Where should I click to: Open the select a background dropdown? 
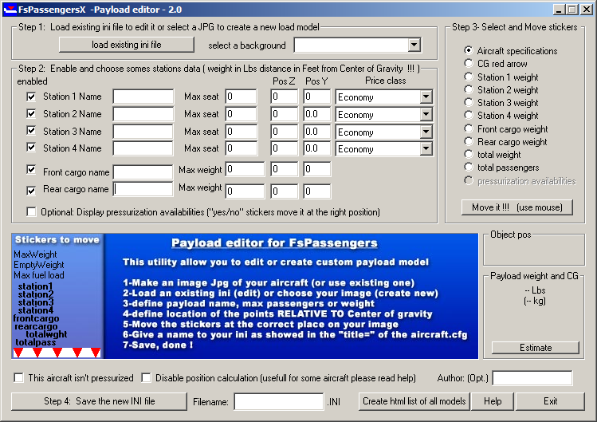pyautogui.click(x=414, y=45)
